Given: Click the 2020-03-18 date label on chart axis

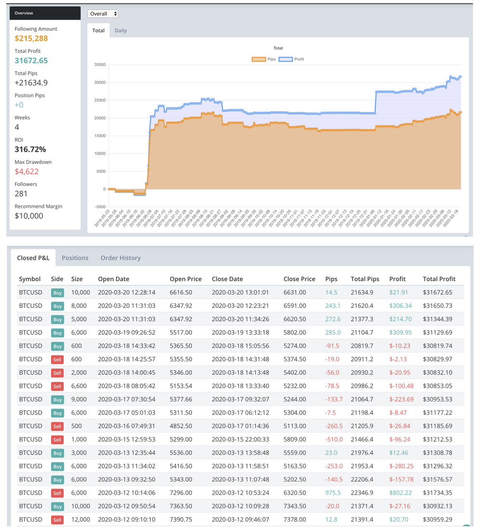Looking at the screenshot, I should [x=451, y=218].
